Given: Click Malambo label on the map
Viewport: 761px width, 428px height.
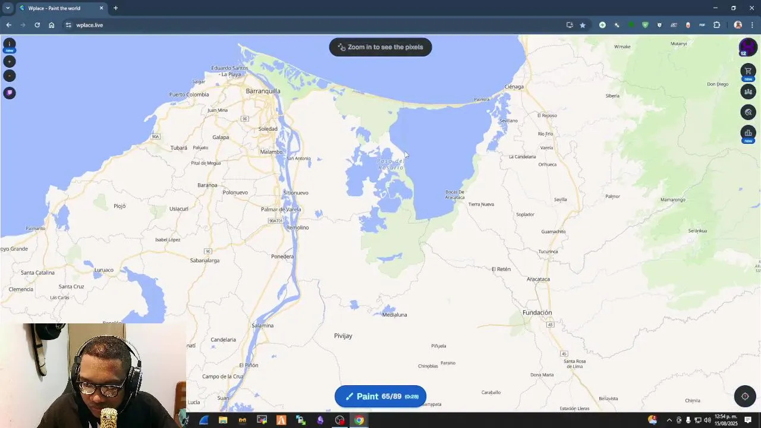Looking at the screenshot, I should [271, 152].
